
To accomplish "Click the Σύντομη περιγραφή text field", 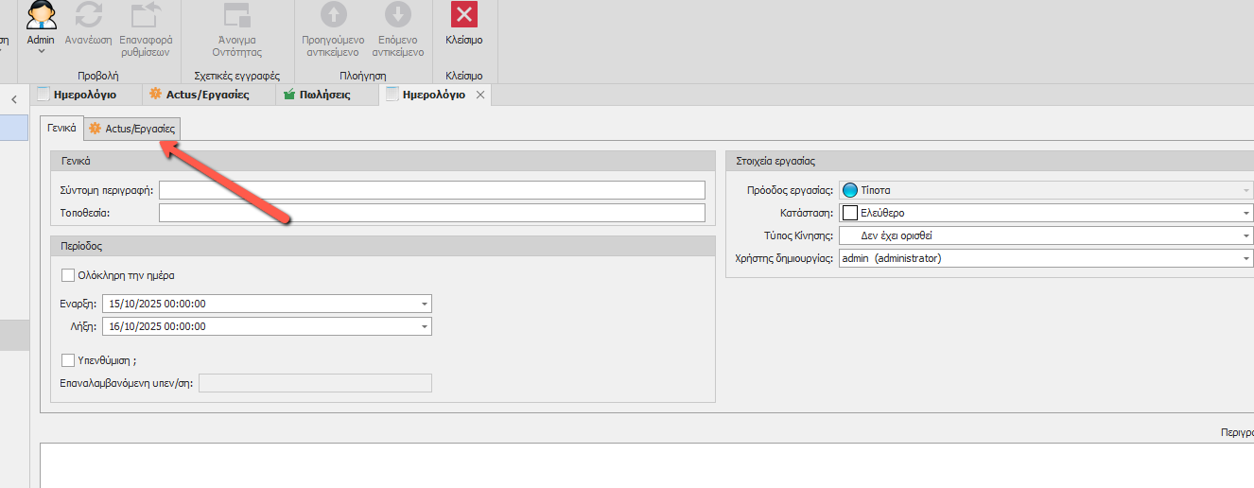I will (431, 190).
